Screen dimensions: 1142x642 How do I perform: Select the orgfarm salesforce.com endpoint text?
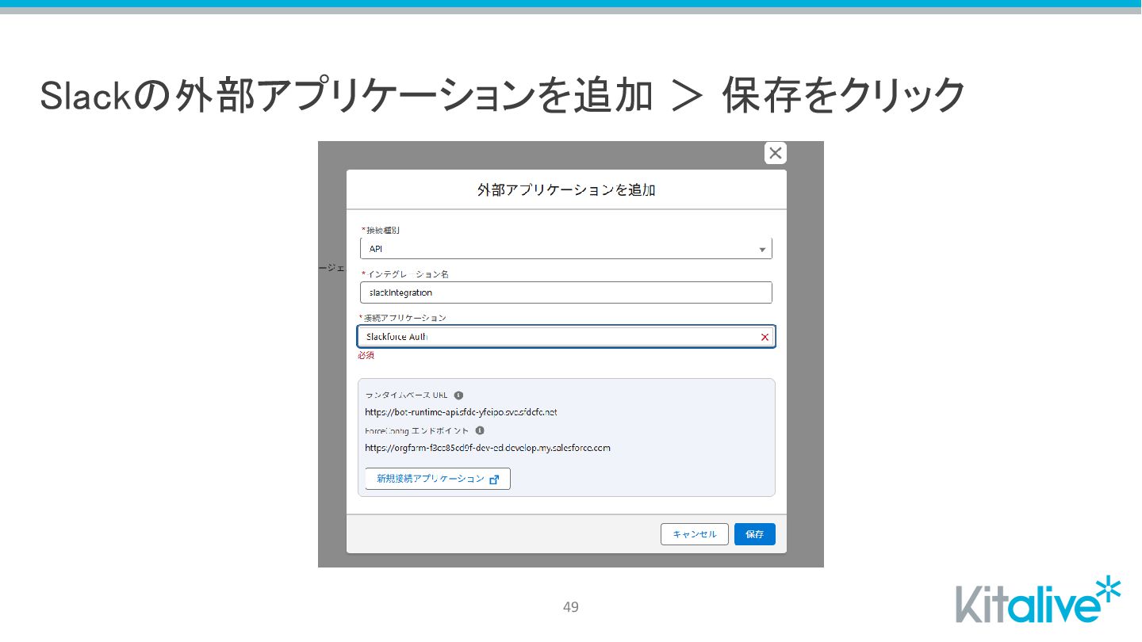(488, 448)
